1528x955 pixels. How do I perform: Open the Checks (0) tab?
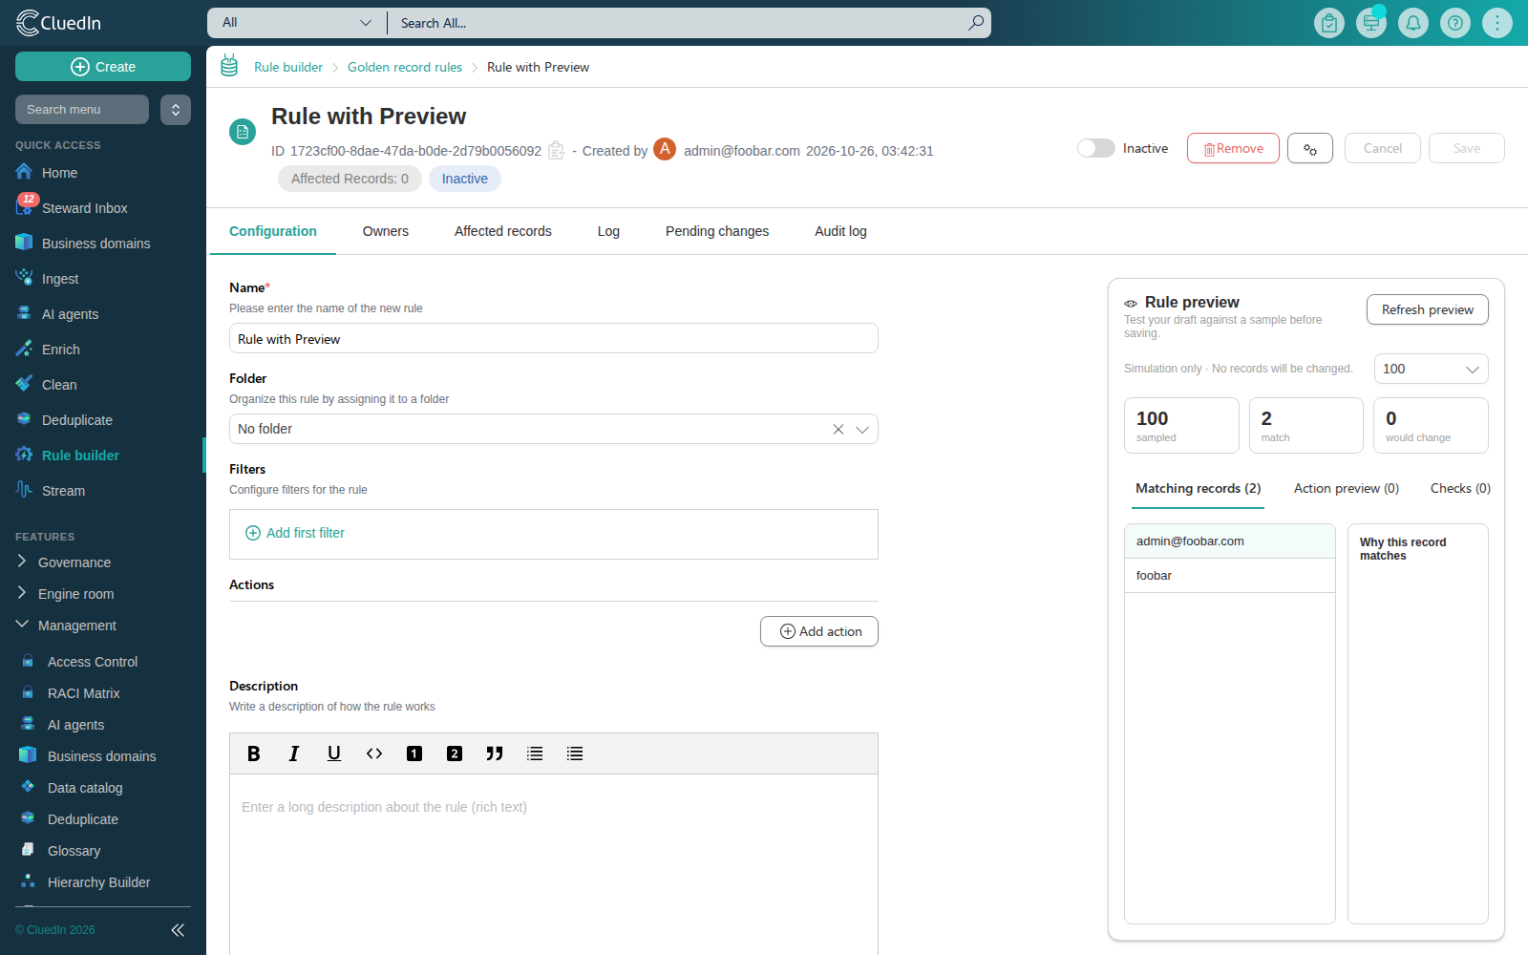pyautogui.click(x=1460, y=488)
